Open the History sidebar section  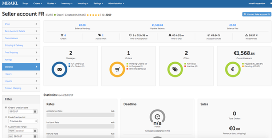[21, 74]
